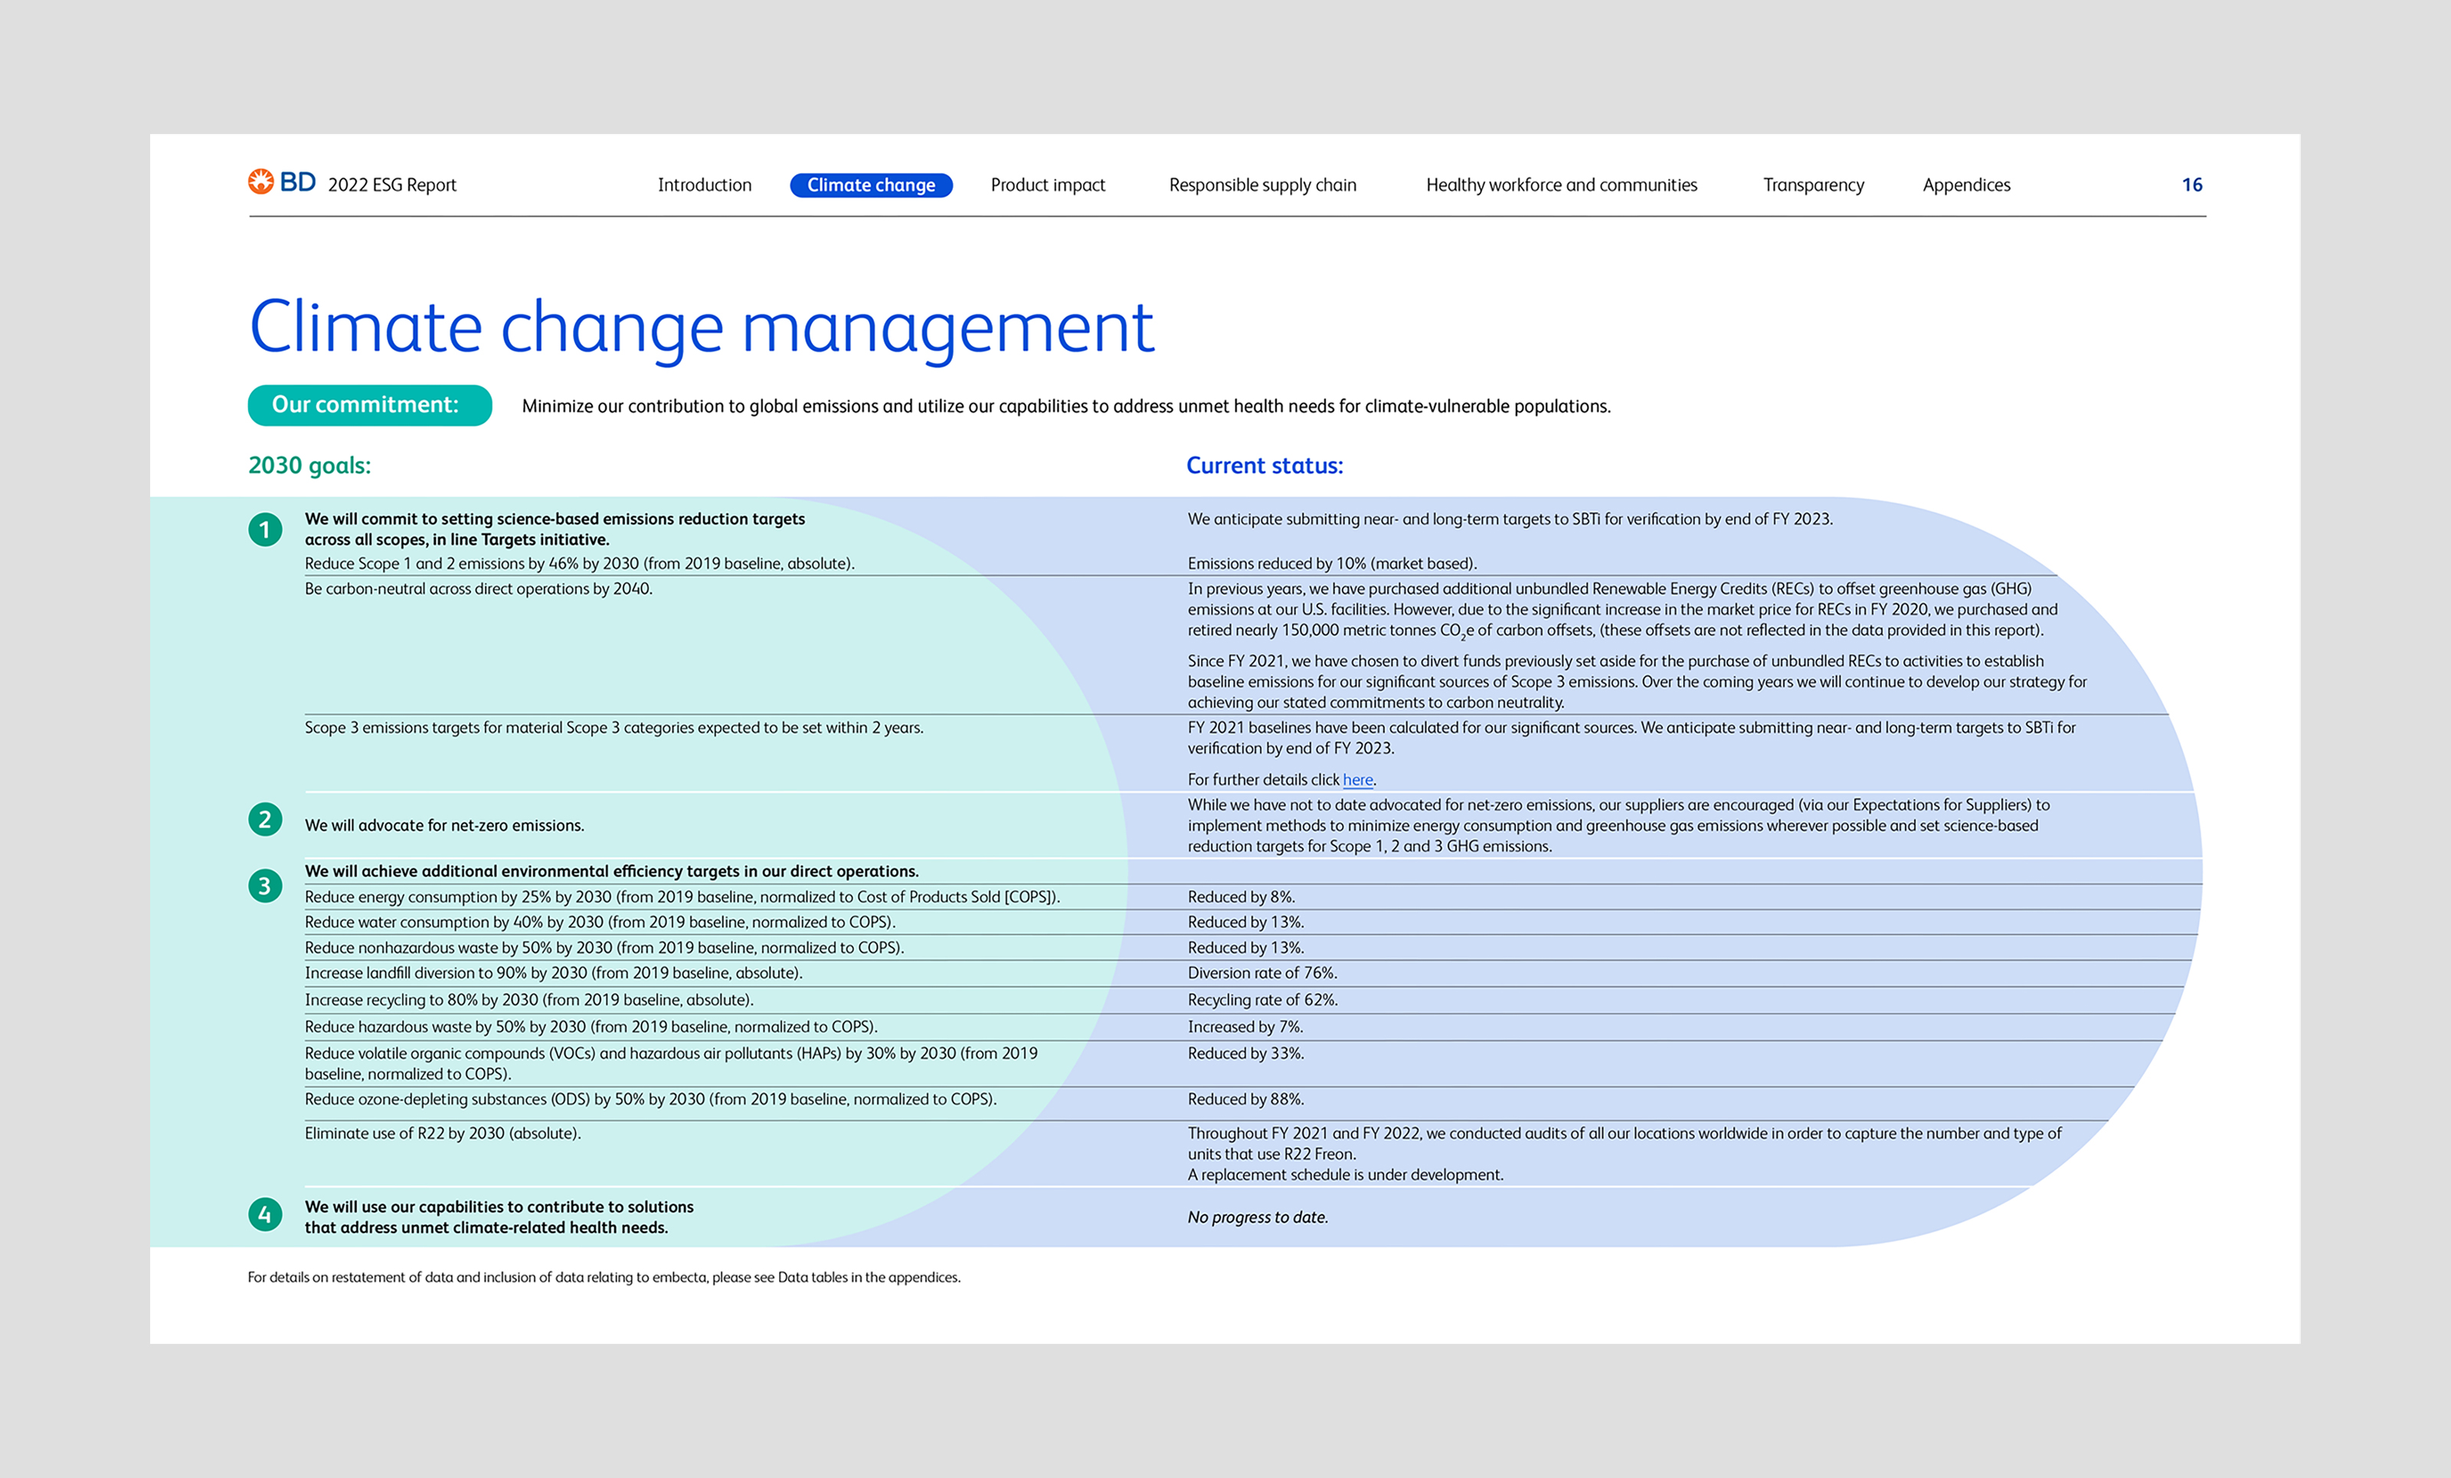Click the 'Current status:' heading

[x=1265, y=466]
